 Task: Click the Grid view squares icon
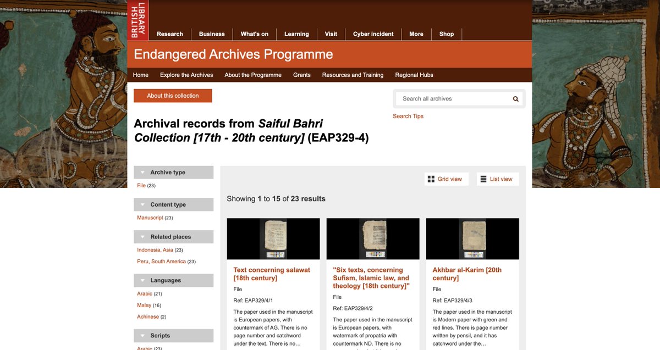click(x=431, y=179)
